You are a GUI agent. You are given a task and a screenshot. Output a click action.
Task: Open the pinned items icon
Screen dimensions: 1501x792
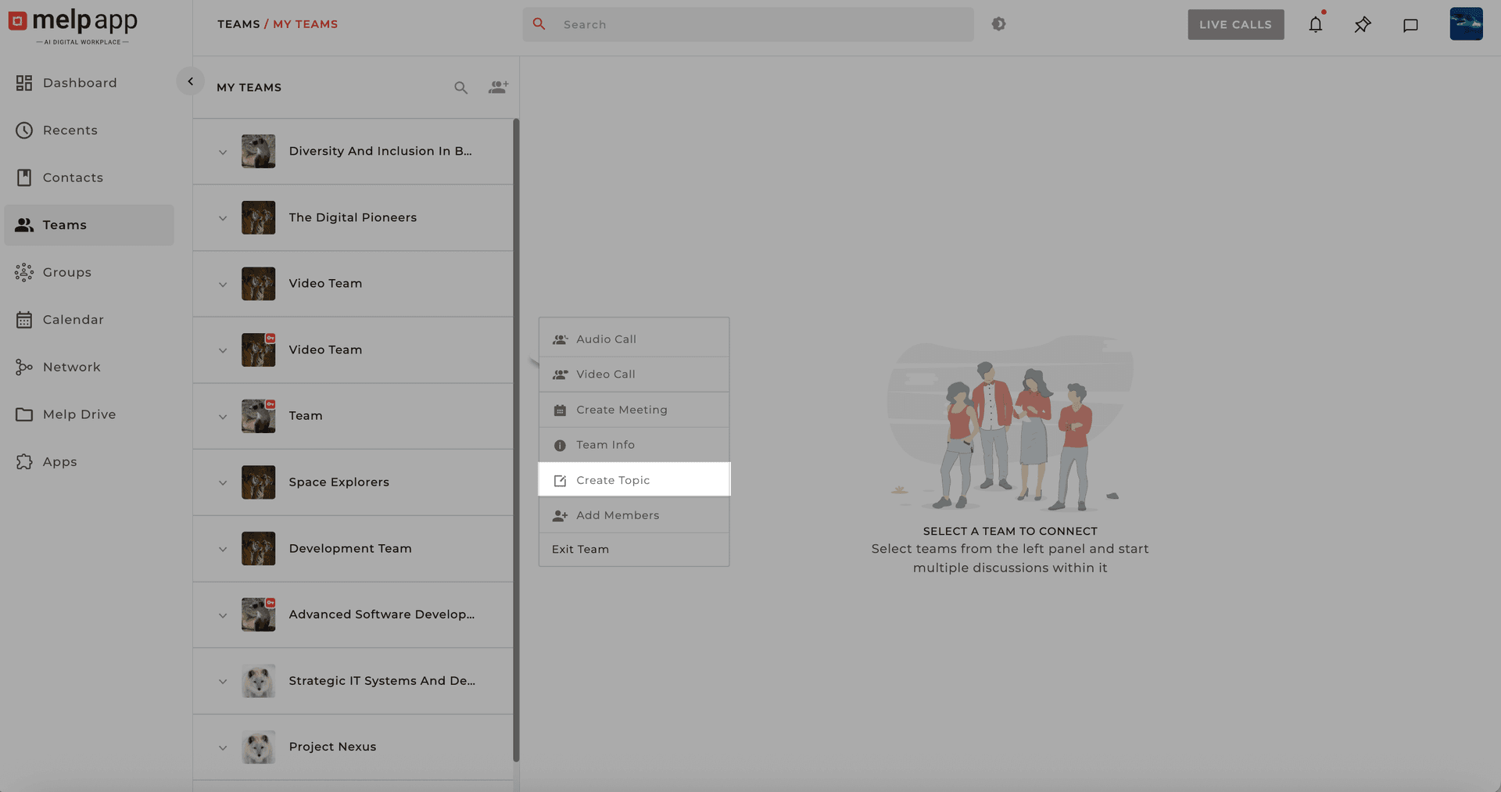(x=1363, y=25)
